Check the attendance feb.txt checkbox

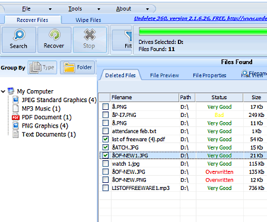(106, 131)
